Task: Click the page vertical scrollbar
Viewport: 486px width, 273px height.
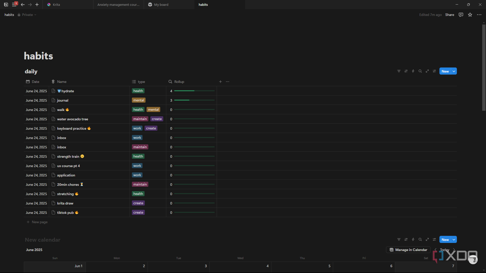Action: (484, 68)
